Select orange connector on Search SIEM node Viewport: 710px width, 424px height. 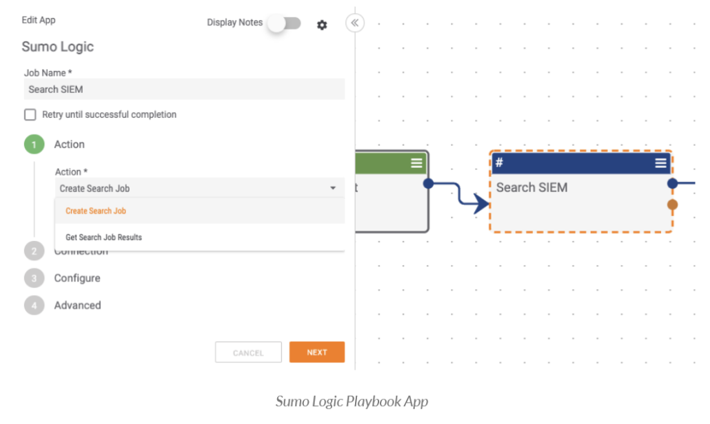pyautogui.click(x=672, y=204)
